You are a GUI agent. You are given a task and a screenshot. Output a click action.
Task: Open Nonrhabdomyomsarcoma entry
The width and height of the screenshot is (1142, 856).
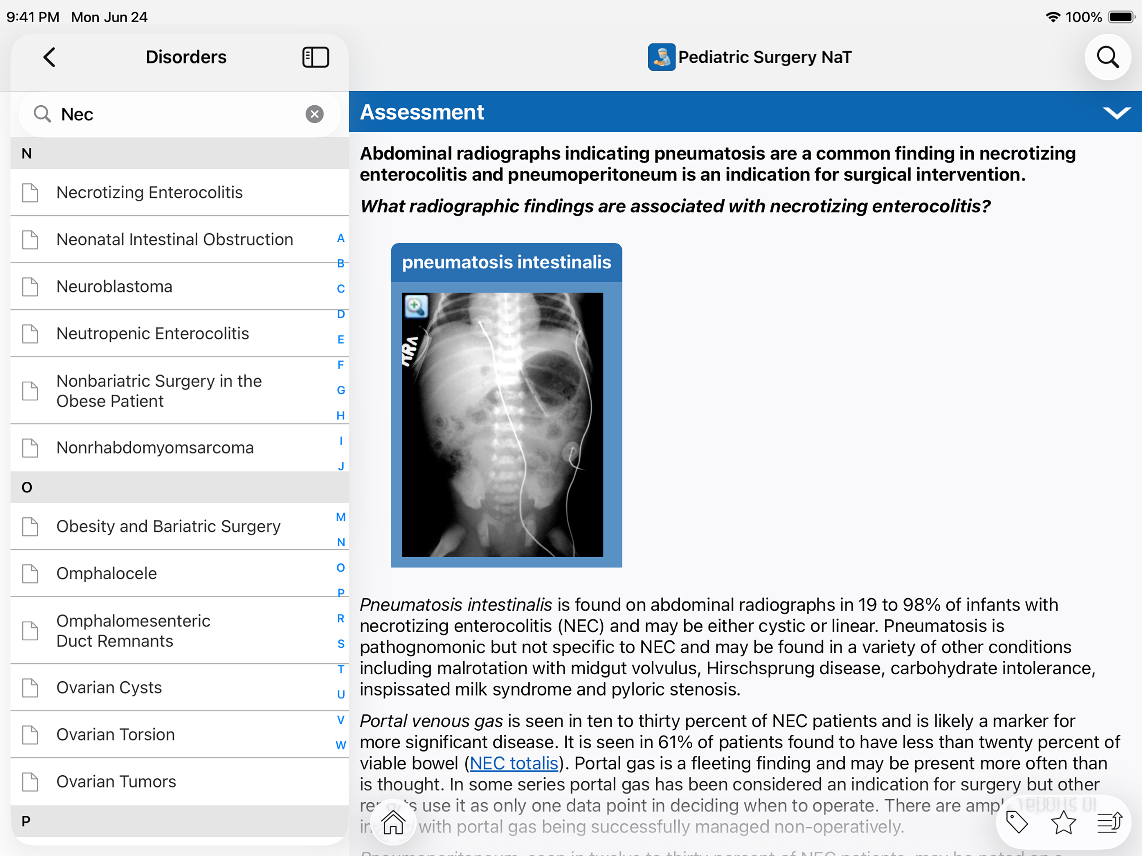179,448
